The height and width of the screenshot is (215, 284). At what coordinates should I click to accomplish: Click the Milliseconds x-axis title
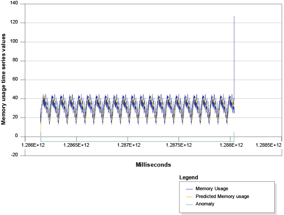pyautogui.click(x=153, y=165)
